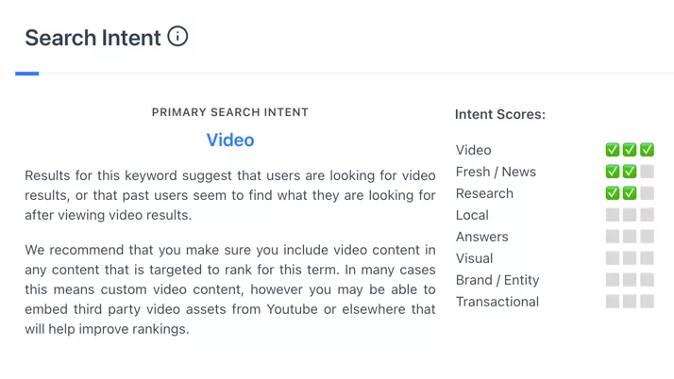
Task: Click the Fresh / News intent label
Action: (x=496, y=172)
